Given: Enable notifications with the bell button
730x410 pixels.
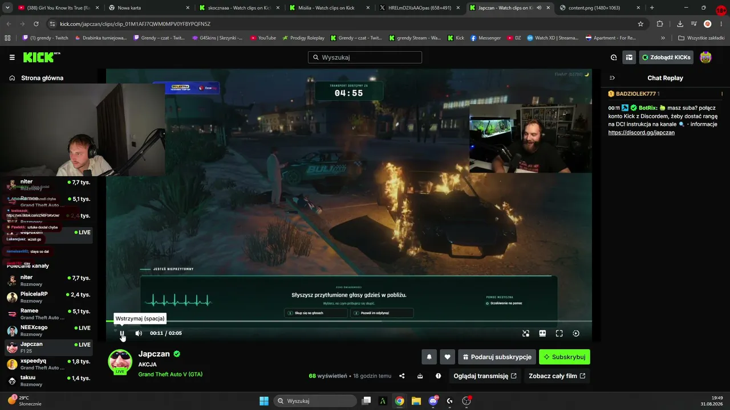Looking at the screenshot, I should [429, 357].
